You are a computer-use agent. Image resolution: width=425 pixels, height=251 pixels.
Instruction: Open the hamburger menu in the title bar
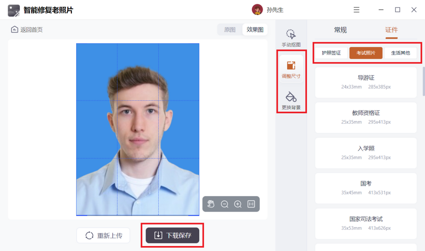point(356,10)
